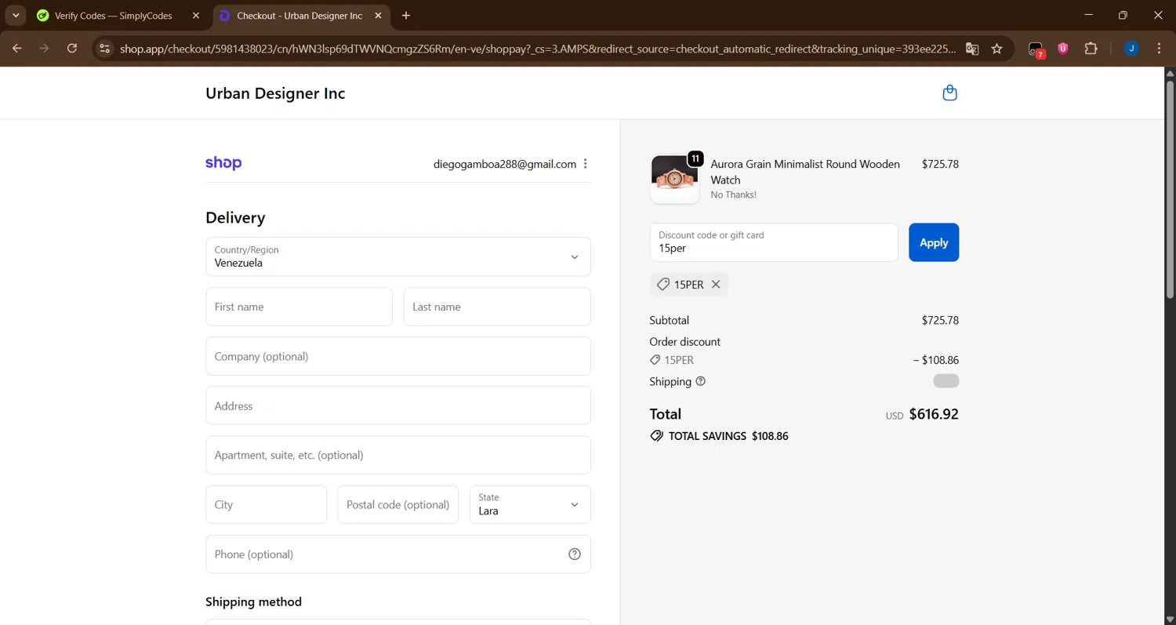Screen dimensions: 1176x625
Task: Open the shopping bag cart icon
Action: (x=949, y=93)
